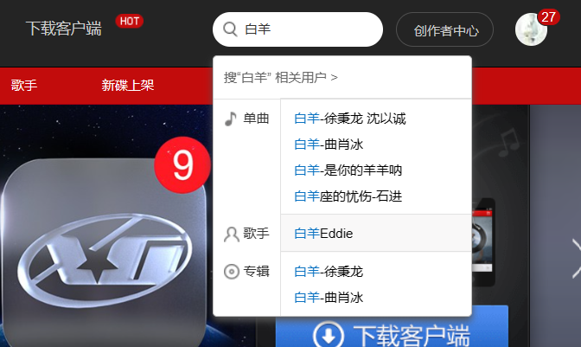Click the disc 专辑 category icon
Image resolution: width=581 pixels, height=347 pixels.
232,272
